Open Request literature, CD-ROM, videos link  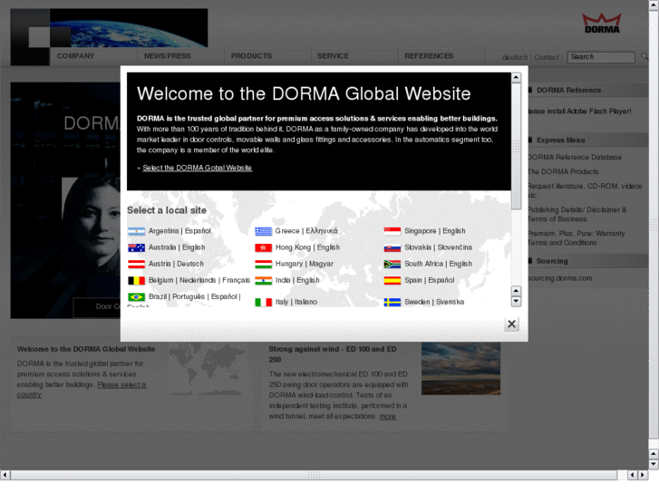coord(585,190)
